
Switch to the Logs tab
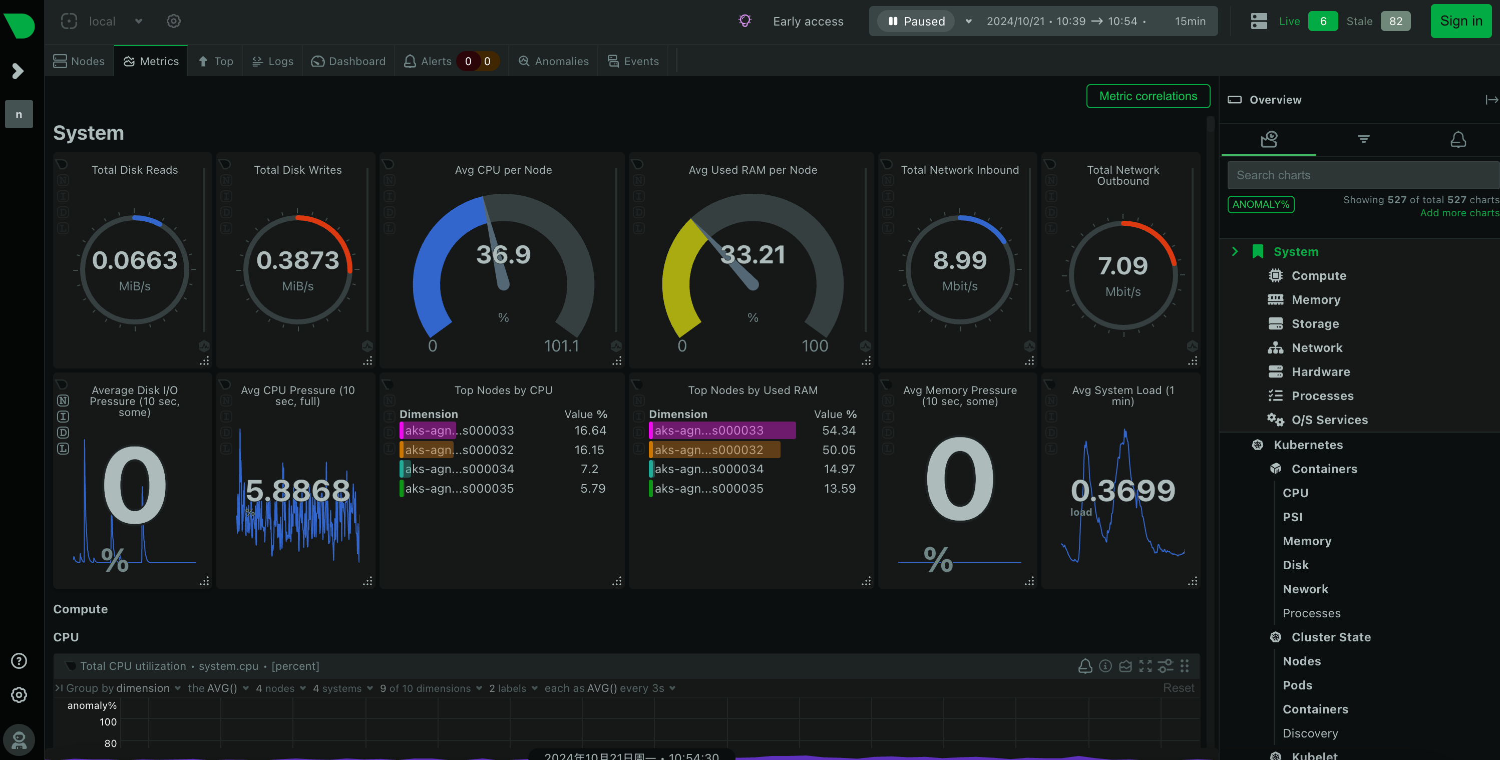pos(272,61)
